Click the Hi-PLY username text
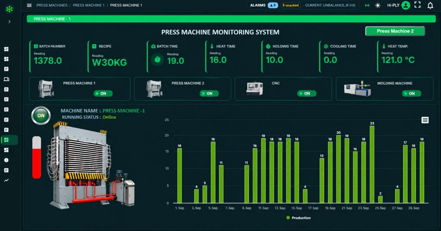441x231 pixels. (x=393, y=5)
